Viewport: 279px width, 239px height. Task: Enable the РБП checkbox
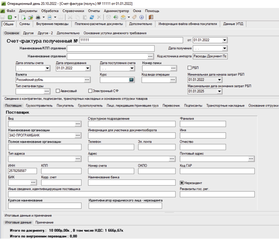pos(190,68)
